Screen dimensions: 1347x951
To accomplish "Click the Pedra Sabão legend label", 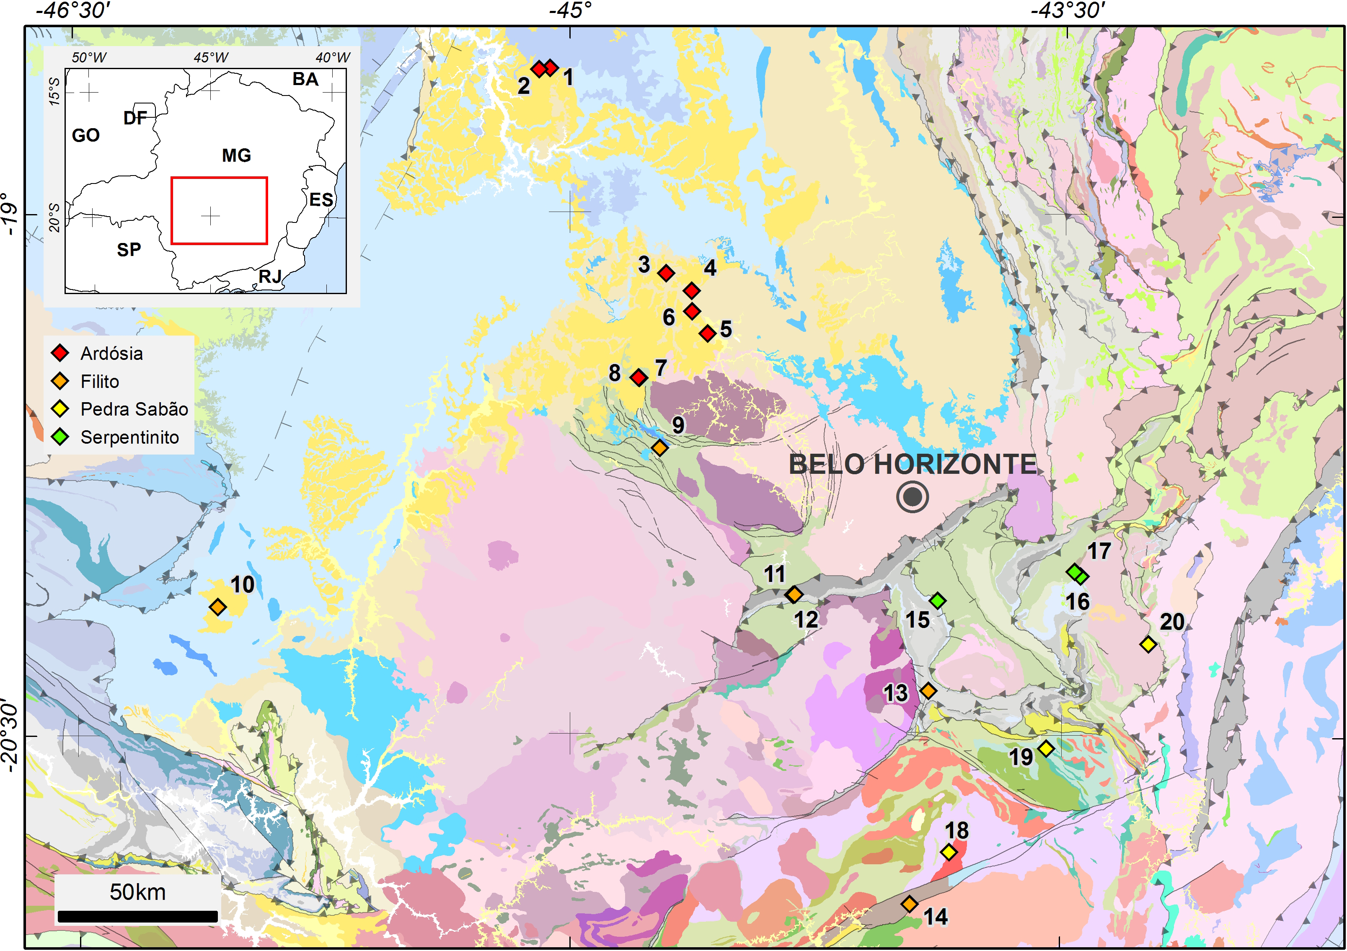I will point(134,409).
